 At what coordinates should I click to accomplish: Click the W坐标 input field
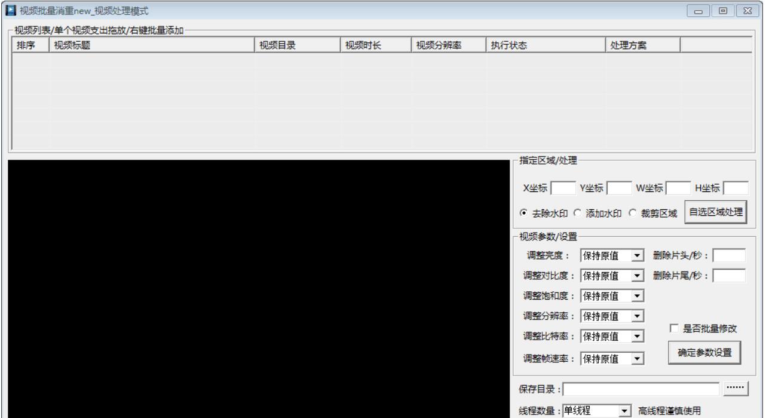click(678, 188)
